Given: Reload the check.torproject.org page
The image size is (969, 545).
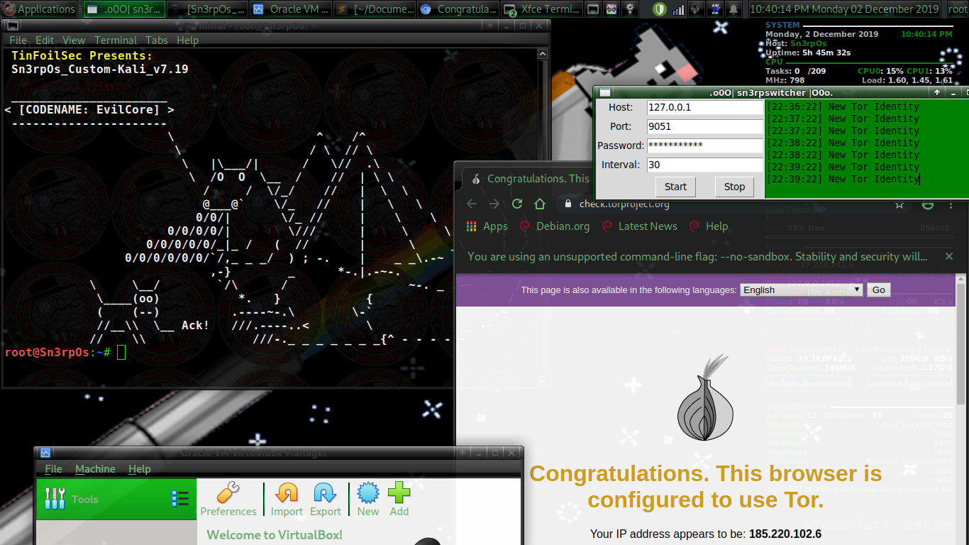Looking at the screenshot, I should [517, 204].
